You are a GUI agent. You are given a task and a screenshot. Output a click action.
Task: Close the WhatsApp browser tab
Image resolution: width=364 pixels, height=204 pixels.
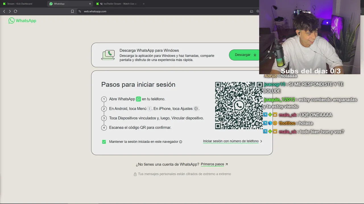tap(90, 4)
